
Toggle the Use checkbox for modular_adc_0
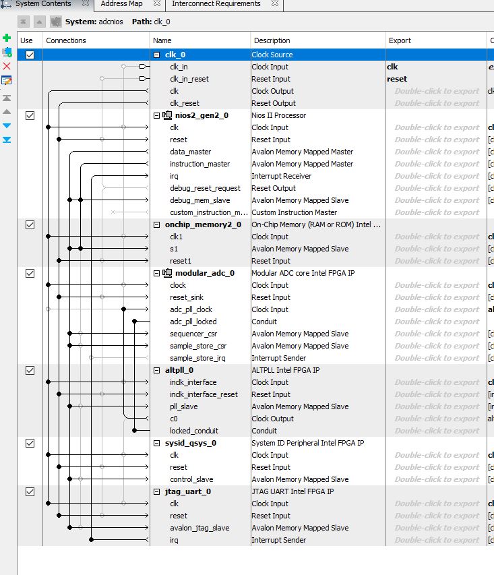coord(30,273)
